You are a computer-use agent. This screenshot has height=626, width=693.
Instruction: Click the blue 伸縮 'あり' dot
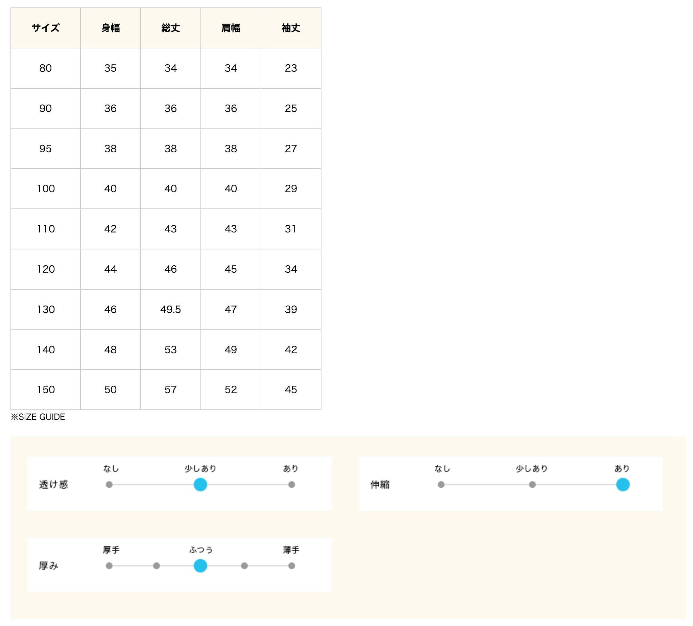coord(623,485)
